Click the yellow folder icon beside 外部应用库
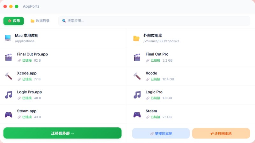This screenshot has width=255, height=143. point(136,38)
